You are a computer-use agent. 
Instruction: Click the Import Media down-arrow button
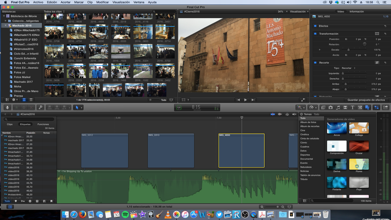point(7,107)
